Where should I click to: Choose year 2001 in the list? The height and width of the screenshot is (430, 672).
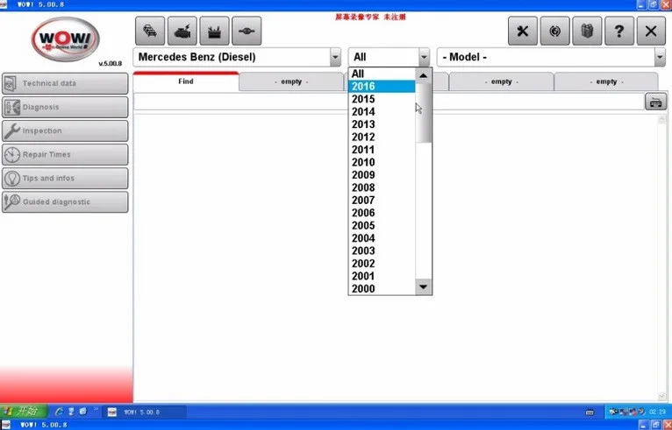tap(382, 276)
